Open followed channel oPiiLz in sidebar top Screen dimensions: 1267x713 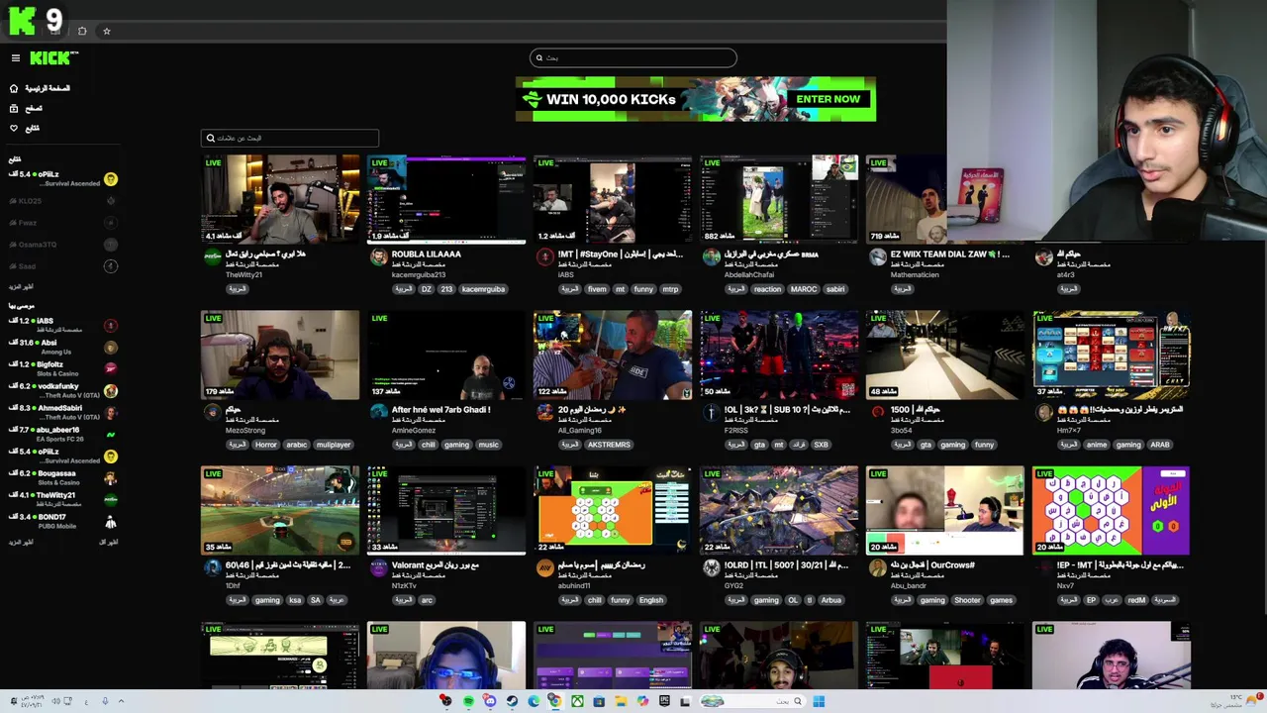(x=61, y=178)
